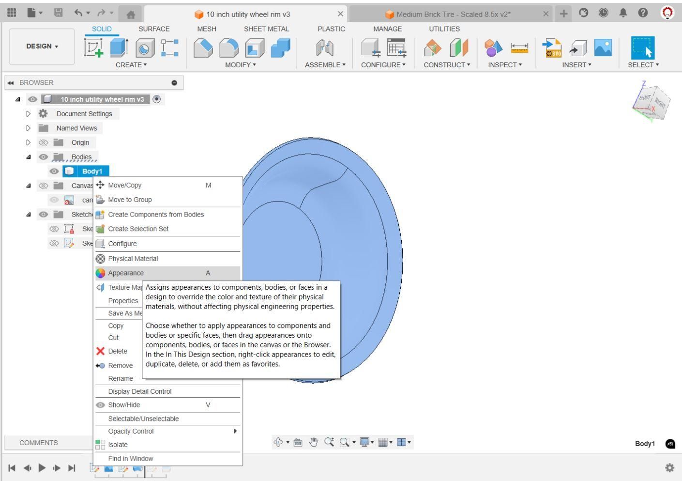
Task: Open the ASSEMBLE dropdown menu
Action: coord(325,64)
